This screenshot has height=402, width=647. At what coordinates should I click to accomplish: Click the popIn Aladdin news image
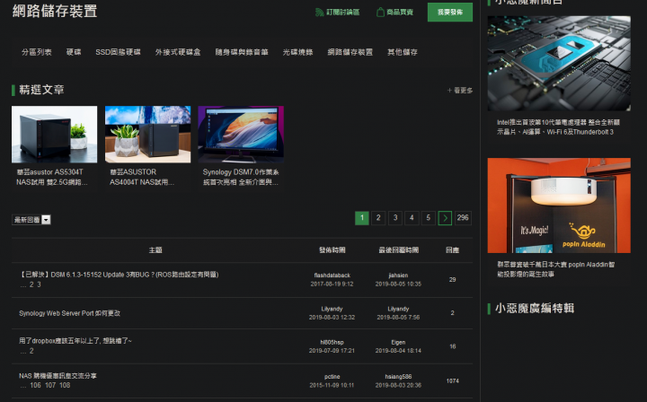point(559,205)
